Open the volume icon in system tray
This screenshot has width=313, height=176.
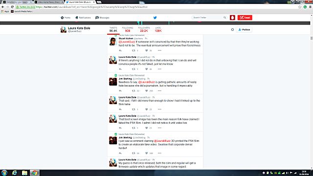pyautogui.click(x=287, y=173)
